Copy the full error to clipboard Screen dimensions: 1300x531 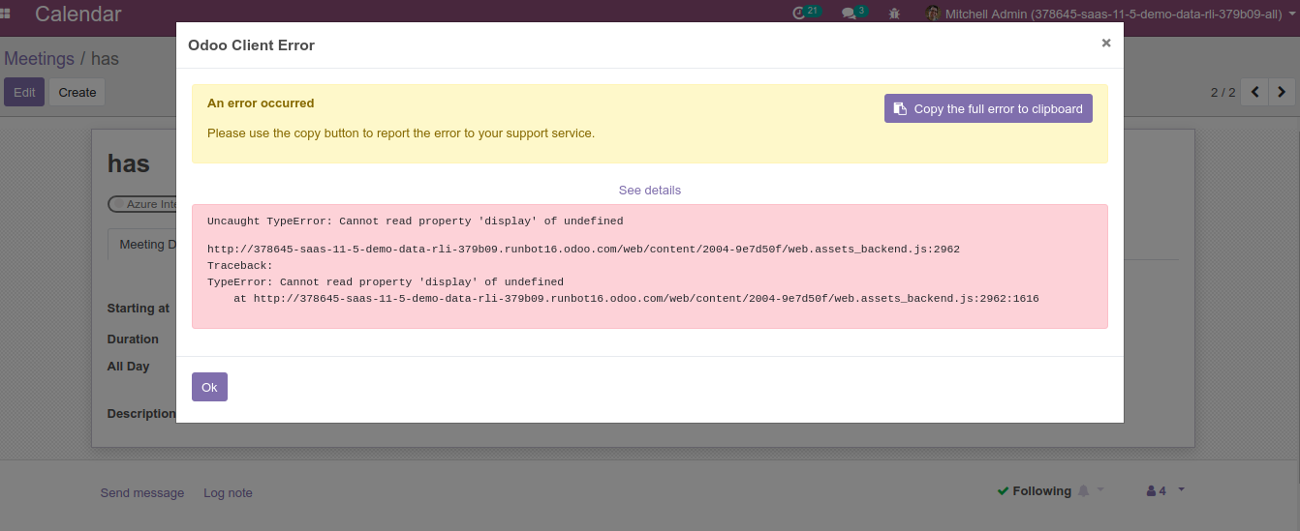click(988, 108)
